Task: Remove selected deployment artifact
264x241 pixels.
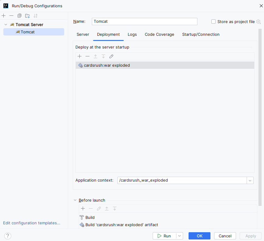Action: 87,56
